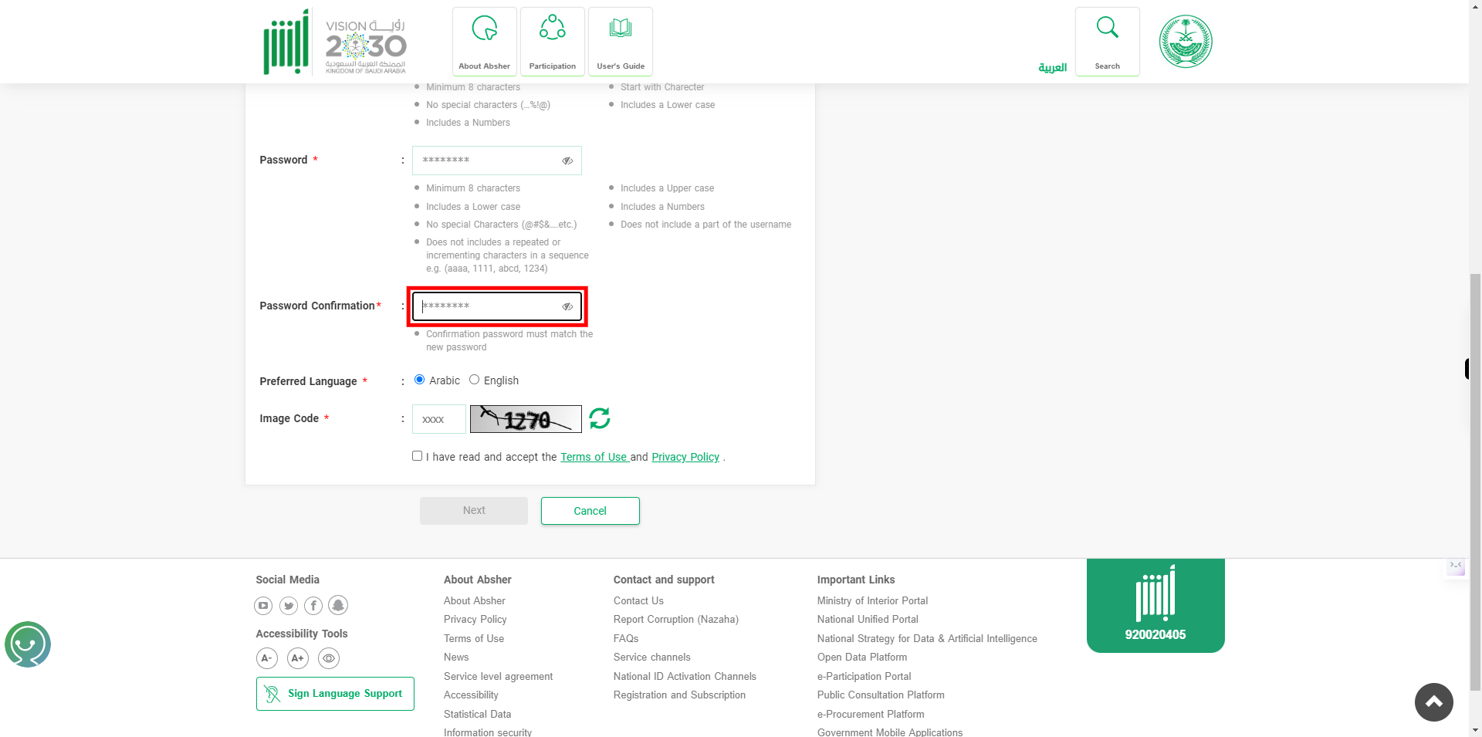The image size is (1482, 737).
Task: Open the e-Participation Portal link
Action: coord(864,676)
